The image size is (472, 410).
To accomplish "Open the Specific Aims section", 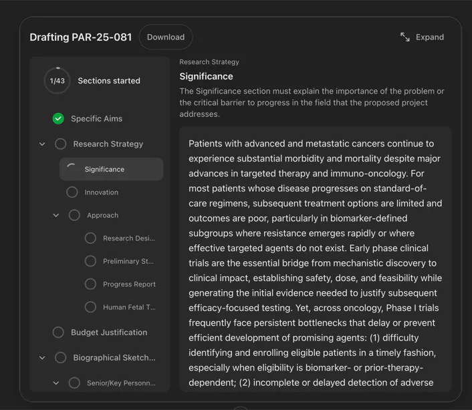I will (97, 119).
